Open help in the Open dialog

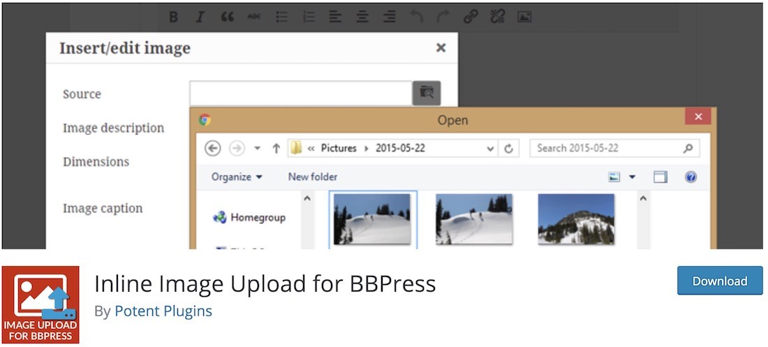pyautogui.click(x=691, y=177)
